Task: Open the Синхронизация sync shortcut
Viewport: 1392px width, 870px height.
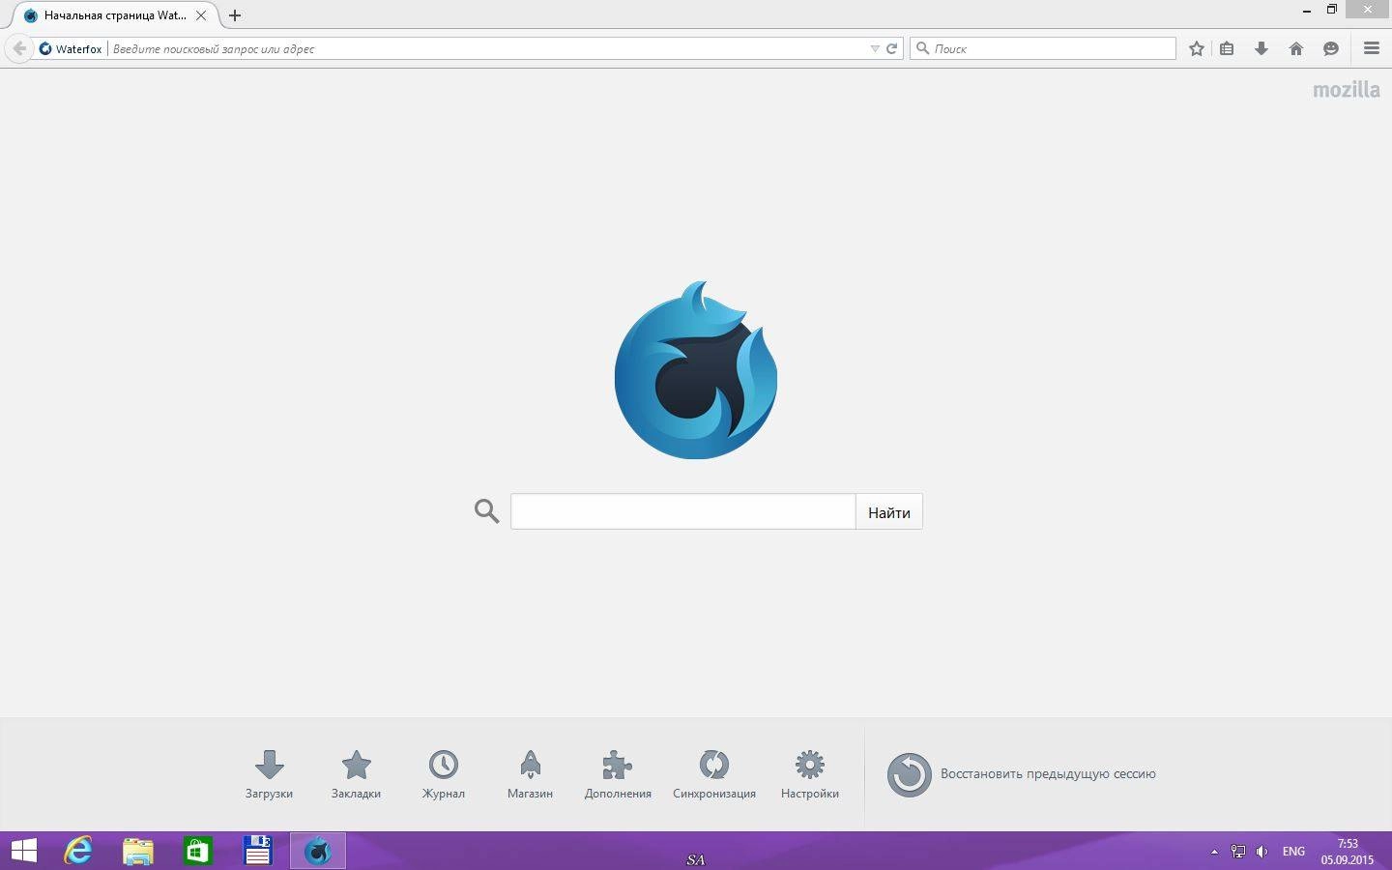Action: pyautogui.click(x=714, y=774)
